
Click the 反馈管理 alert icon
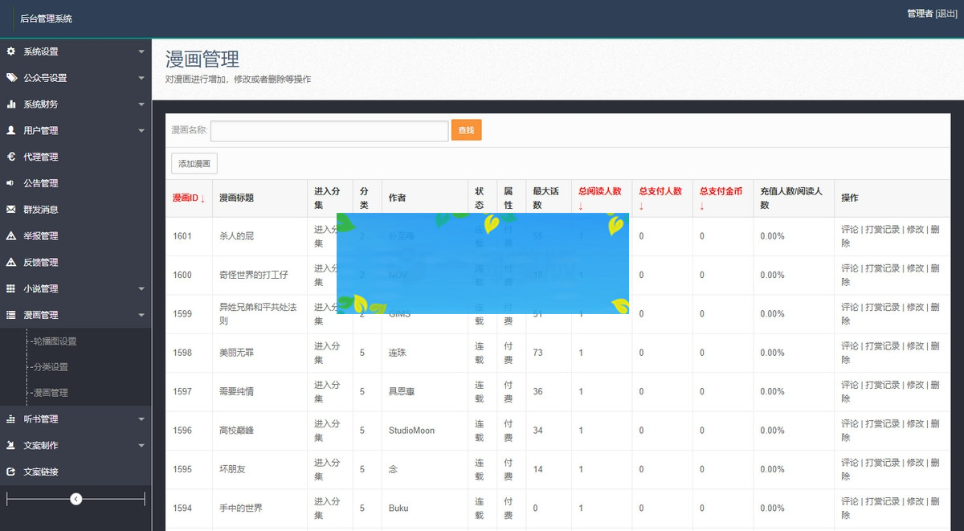(10, 261)
